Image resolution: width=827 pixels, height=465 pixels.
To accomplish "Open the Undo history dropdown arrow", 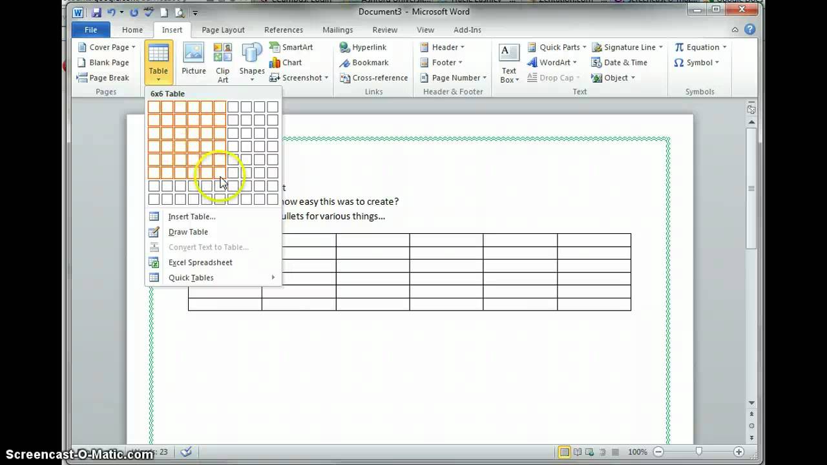I will pyautogui.click(x=121, y=12).
